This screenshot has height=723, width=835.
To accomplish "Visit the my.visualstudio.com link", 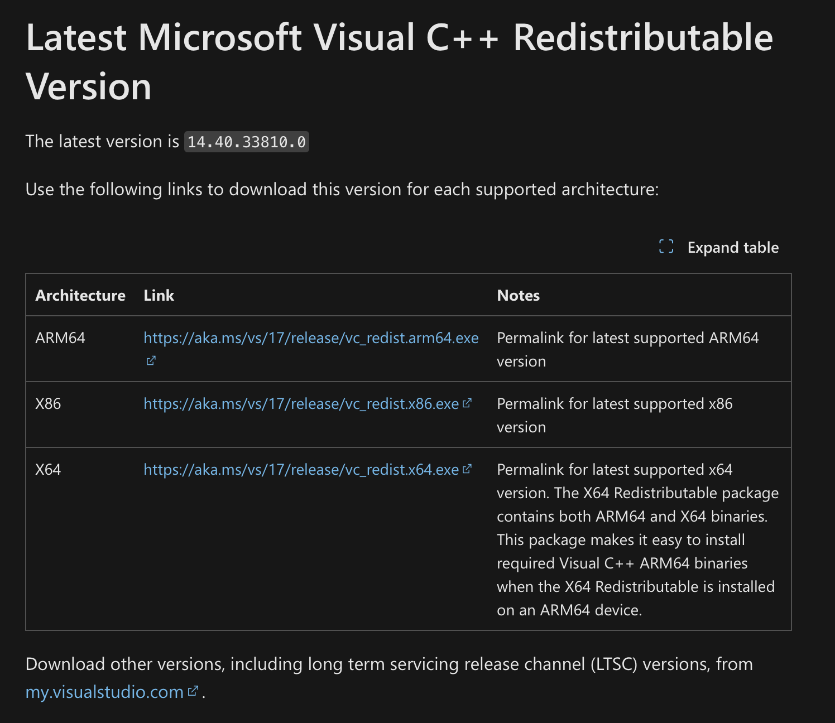I will click(x=104, y=692).
